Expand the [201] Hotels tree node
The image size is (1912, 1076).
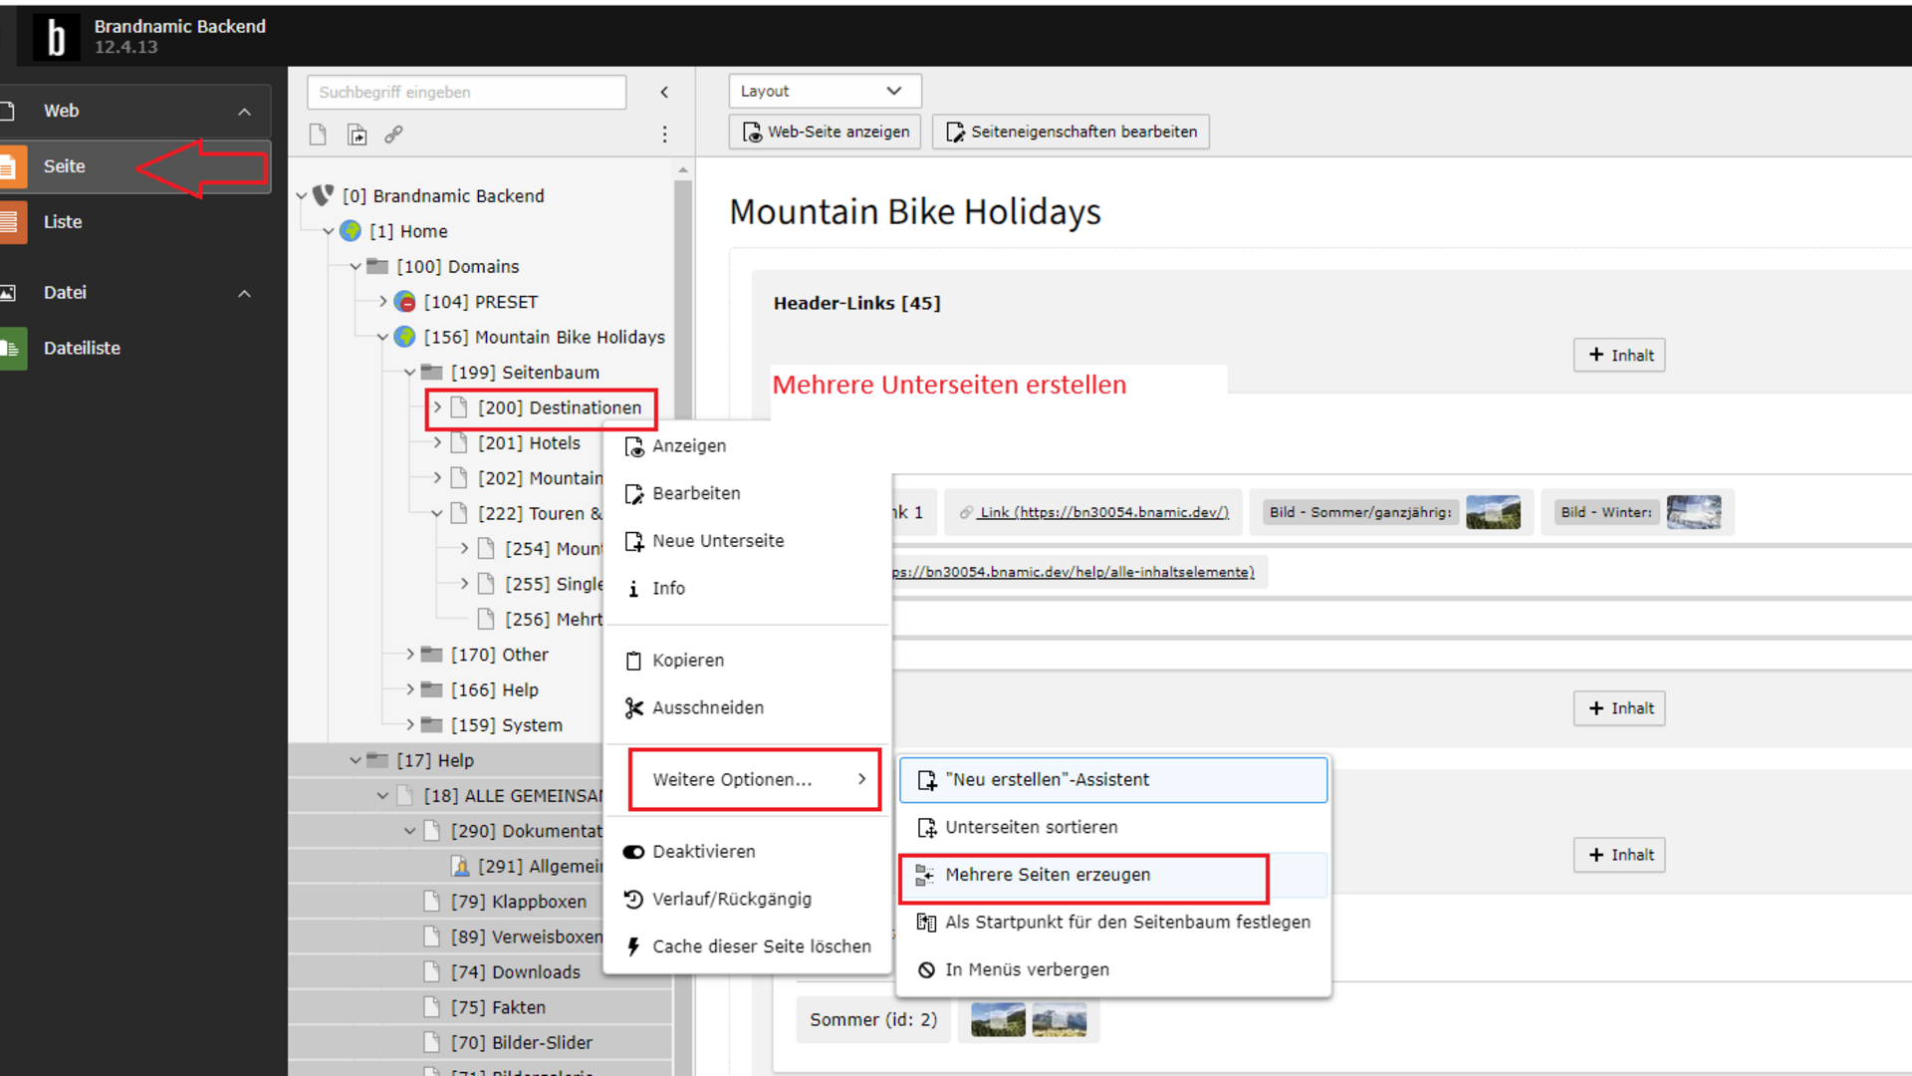437,442
